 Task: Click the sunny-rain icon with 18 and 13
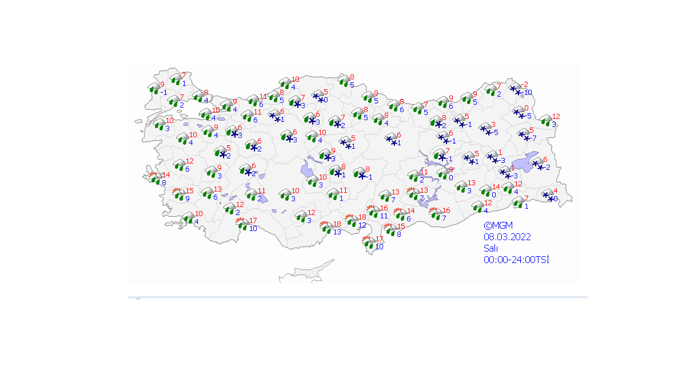coord(326,228)
